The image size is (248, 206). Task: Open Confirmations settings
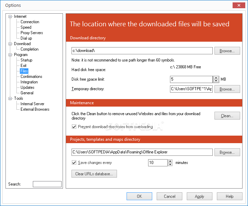click(x=31, y=77)
